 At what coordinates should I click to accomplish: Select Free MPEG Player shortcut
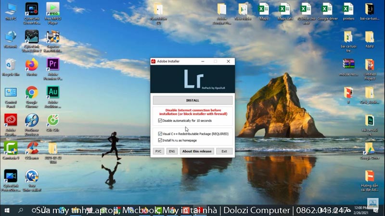click(x=53, y=13)
